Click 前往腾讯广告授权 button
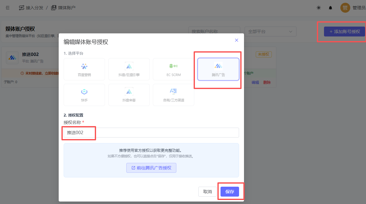Viewport: 366px width, 204px height. [x=151, y=168]
